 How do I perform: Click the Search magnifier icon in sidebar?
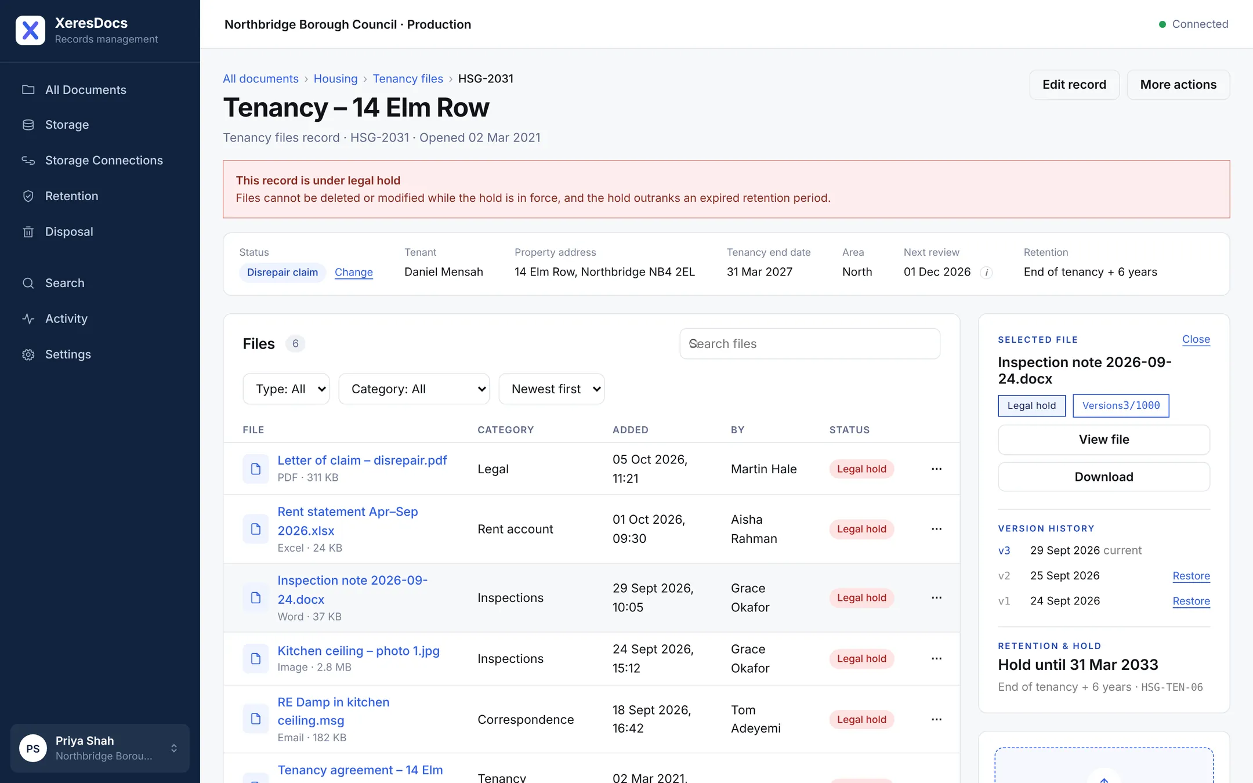pos(28,283)
